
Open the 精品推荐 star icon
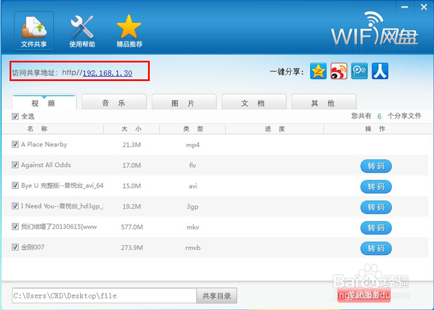tap(129, 32)
